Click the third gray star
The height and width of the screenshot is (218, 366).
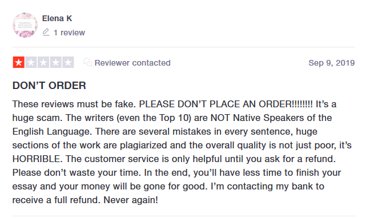(43, 62)
